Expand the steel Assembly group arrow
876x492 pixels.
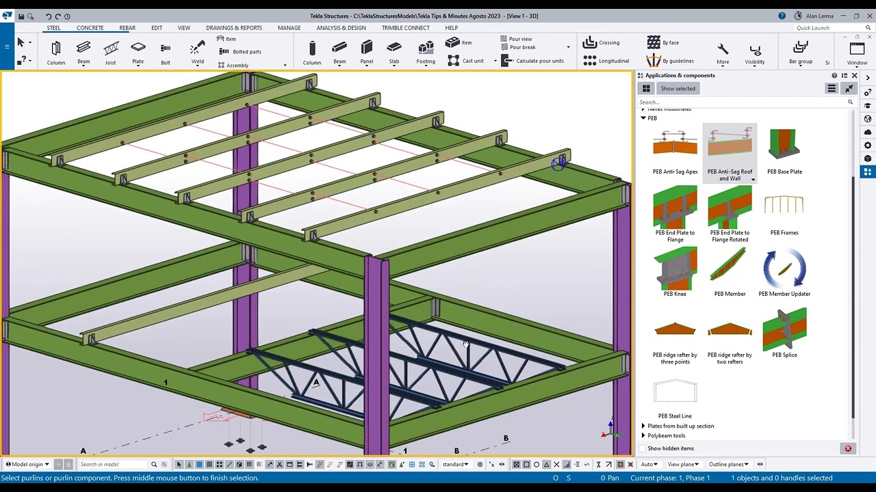[285, 66]
